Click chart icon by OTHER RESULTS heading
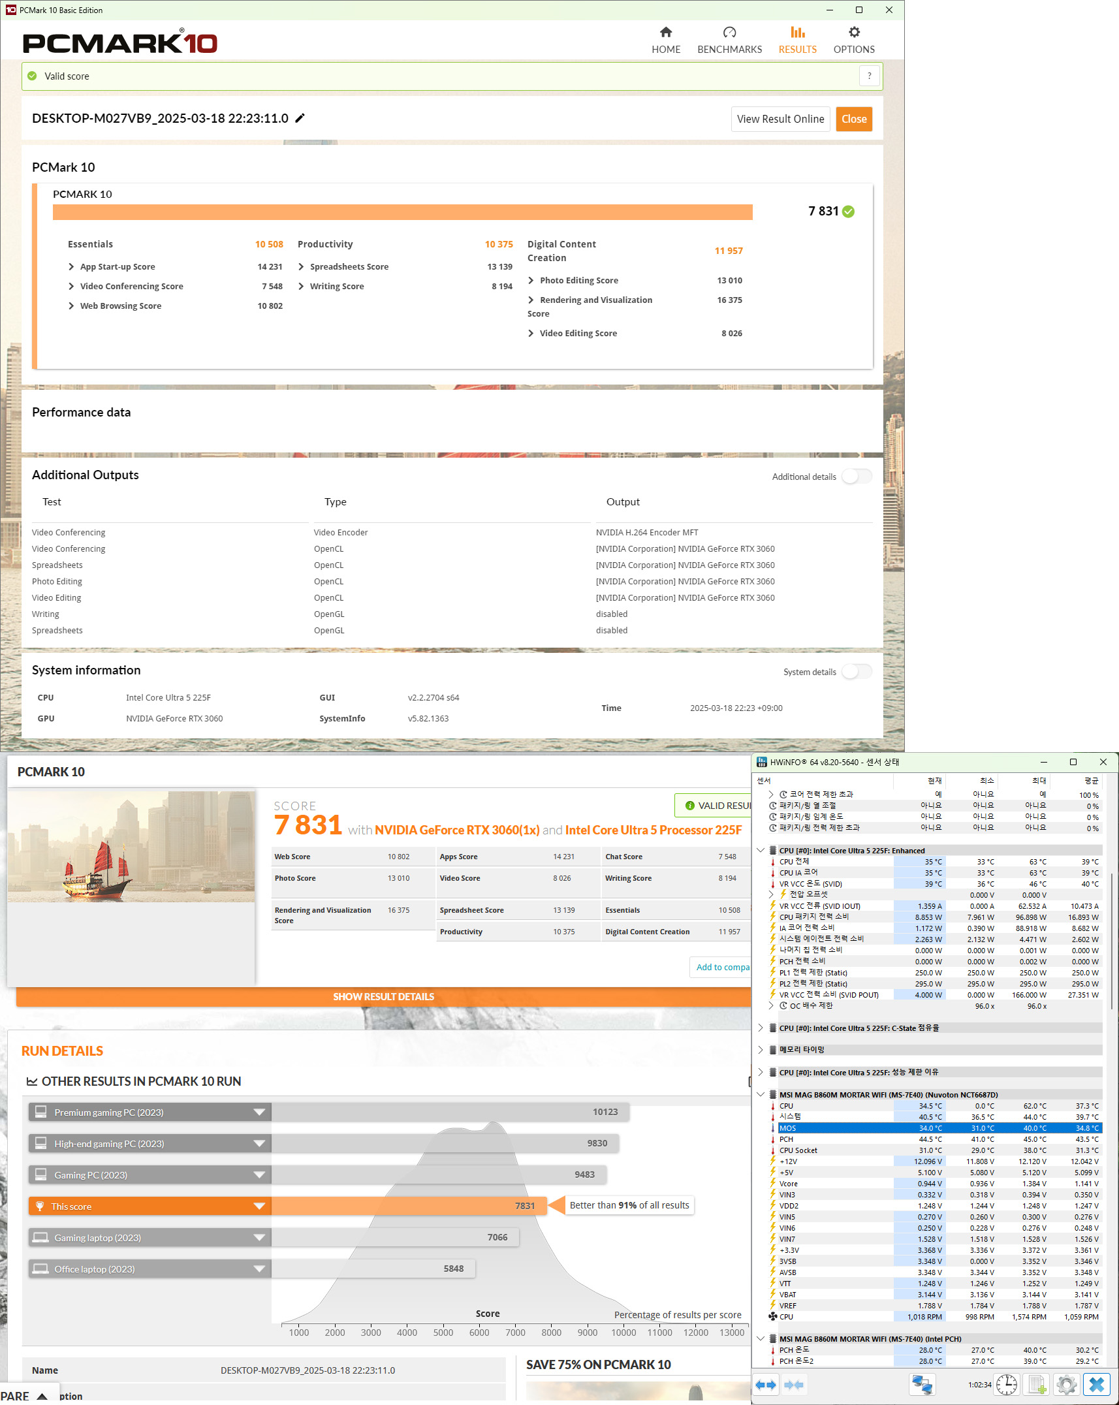This screenshot has width=1119, height=1405. point(31,1082)
